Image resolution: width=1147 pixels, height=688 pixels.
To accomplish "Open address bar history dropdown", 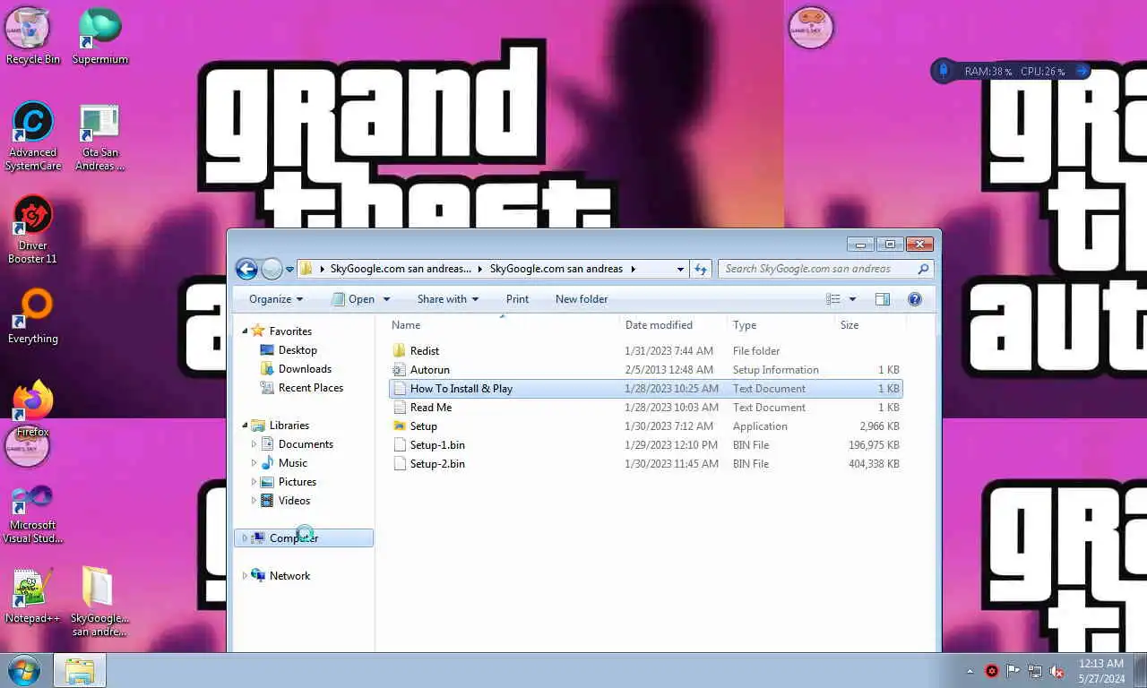I will pyautogui.click(x=680, y=269).
